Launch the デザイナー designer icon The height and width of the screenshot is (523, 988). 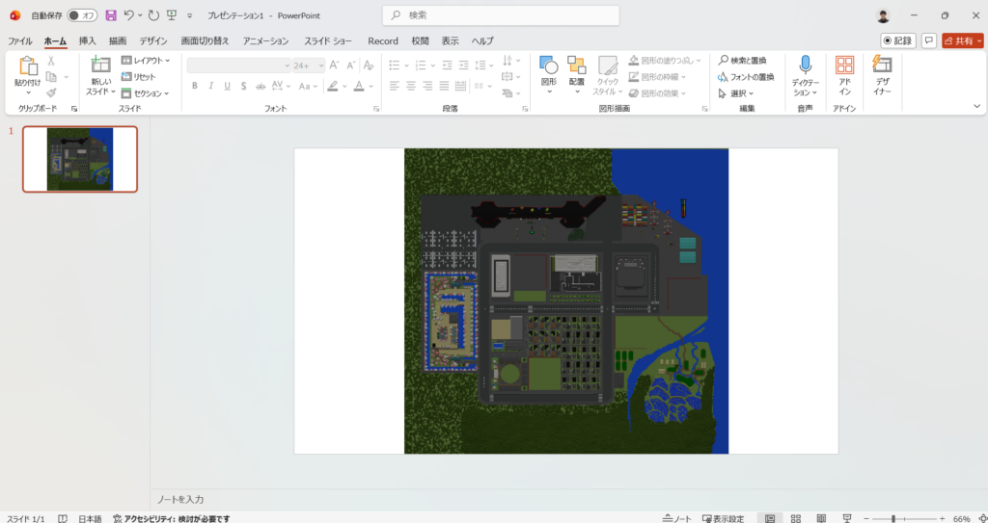pos(882,65)
